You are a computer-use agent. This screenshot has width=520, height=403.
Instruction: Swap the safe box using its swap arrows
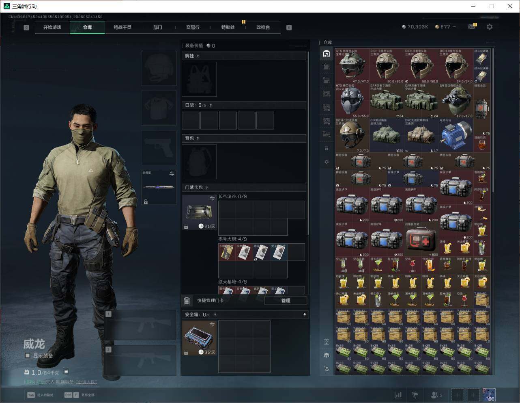coord(212,324)
